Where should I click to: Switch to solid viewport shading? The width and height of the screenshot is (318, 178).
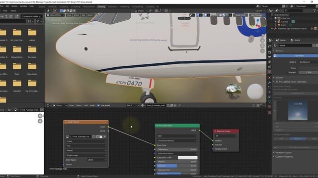pyautogui.click(x=221, y=15)
